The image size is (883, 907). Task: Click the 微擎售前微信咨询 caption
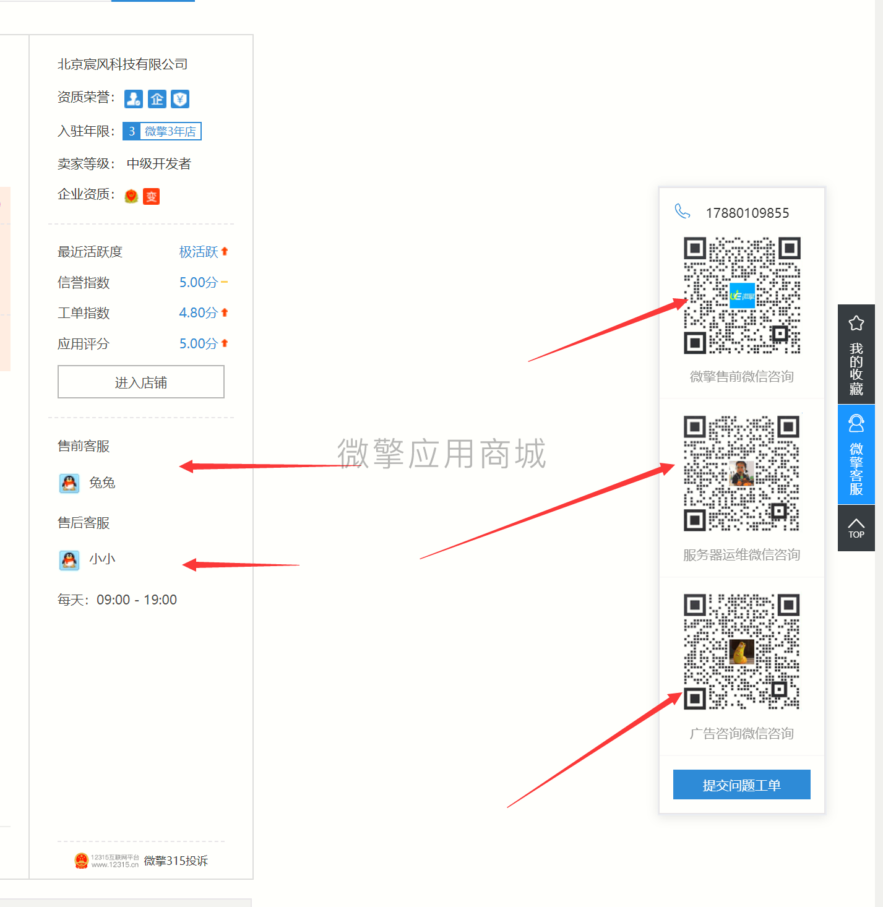742,376
